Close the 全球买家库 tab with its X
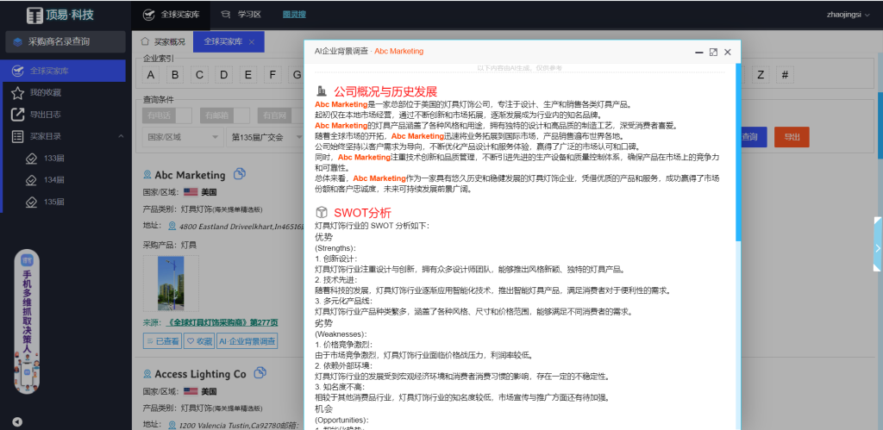Screen dimensions: 883x430 click(251, 42)
